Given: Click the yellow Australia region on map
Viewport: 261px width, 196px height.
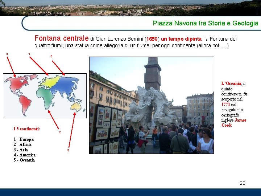Looking at the screenshot, I should [76, 107].
